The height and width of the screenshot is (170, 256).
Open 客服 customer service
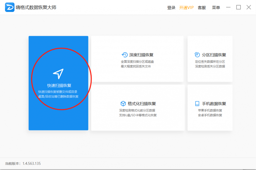click(x=202, y=8)
